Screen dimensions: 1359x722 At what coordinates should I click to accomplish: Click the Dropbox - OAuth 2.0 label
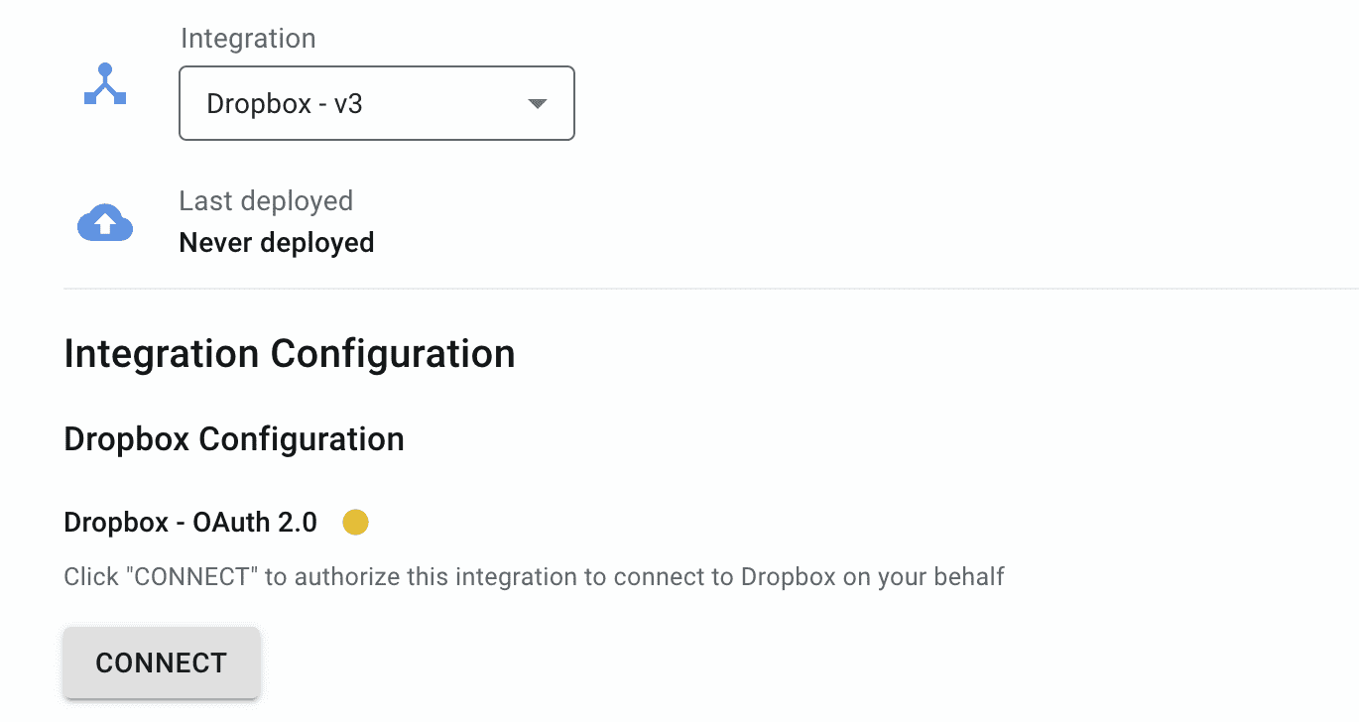[190, 523]
